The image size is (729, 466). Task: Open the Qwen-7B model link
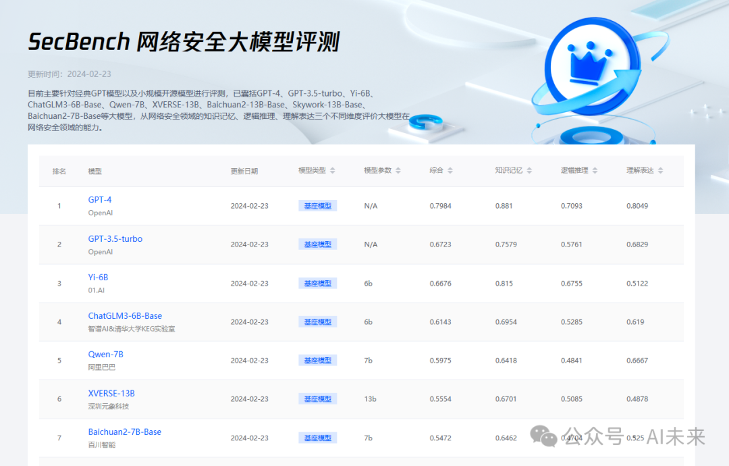(x=106, y=354)
